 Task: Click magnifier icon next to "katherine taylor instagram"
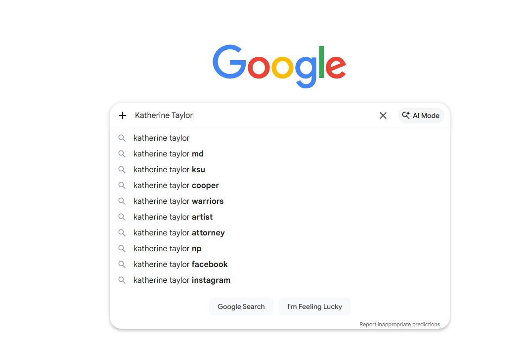point(122,280)
